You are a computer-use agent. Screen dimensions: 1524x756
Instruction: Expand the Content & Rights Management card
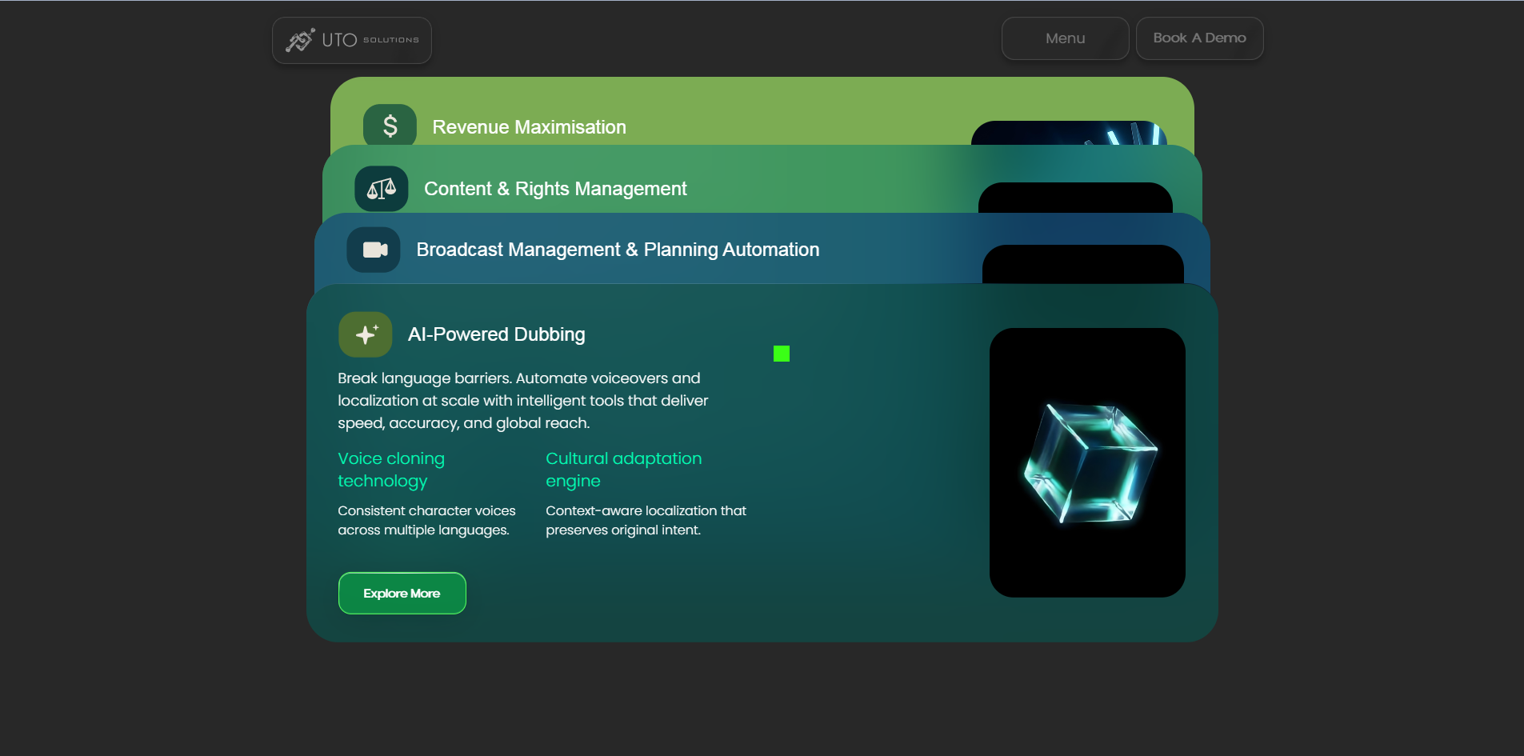555,189
